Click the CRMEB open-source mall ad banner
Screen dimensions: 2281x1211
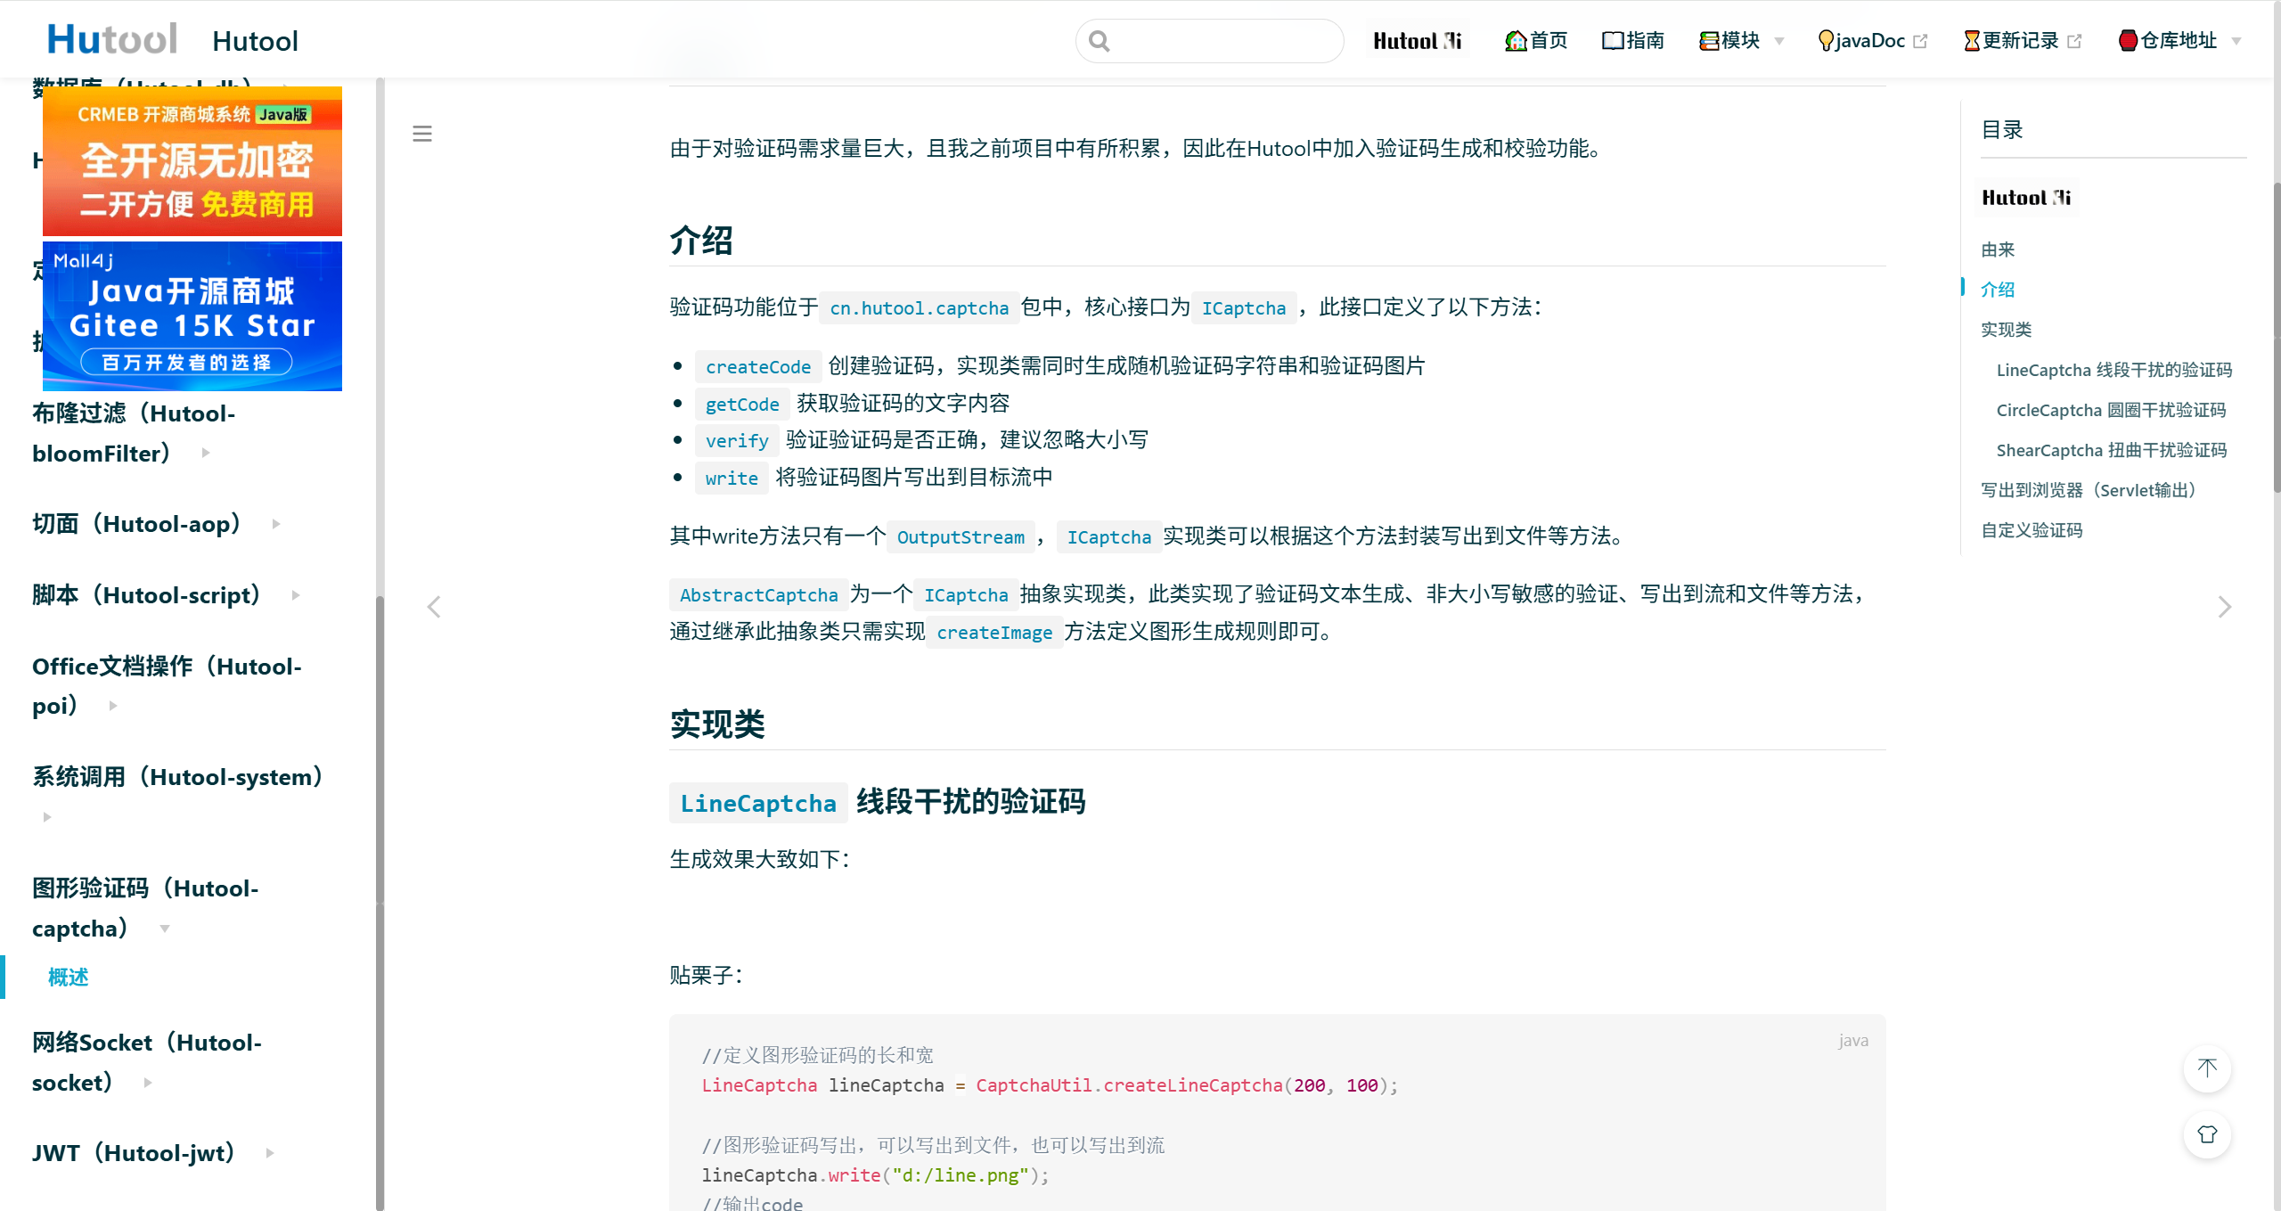(x=192, y=161)
